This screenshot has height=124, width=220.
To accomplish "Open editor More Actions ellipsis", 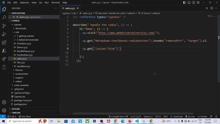I will pyautogui.click(x=216, y=8).
